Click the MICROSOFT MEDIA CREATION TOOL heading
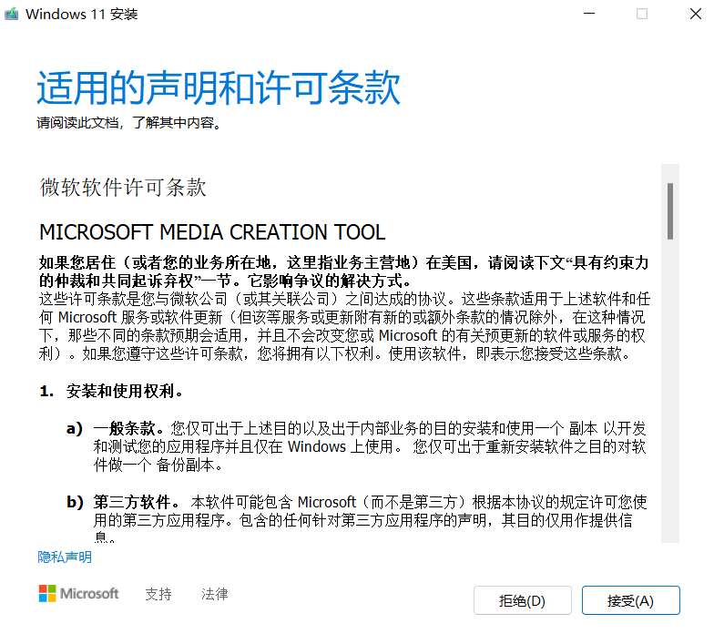The image size is (714, 634). tap(212, 232)
